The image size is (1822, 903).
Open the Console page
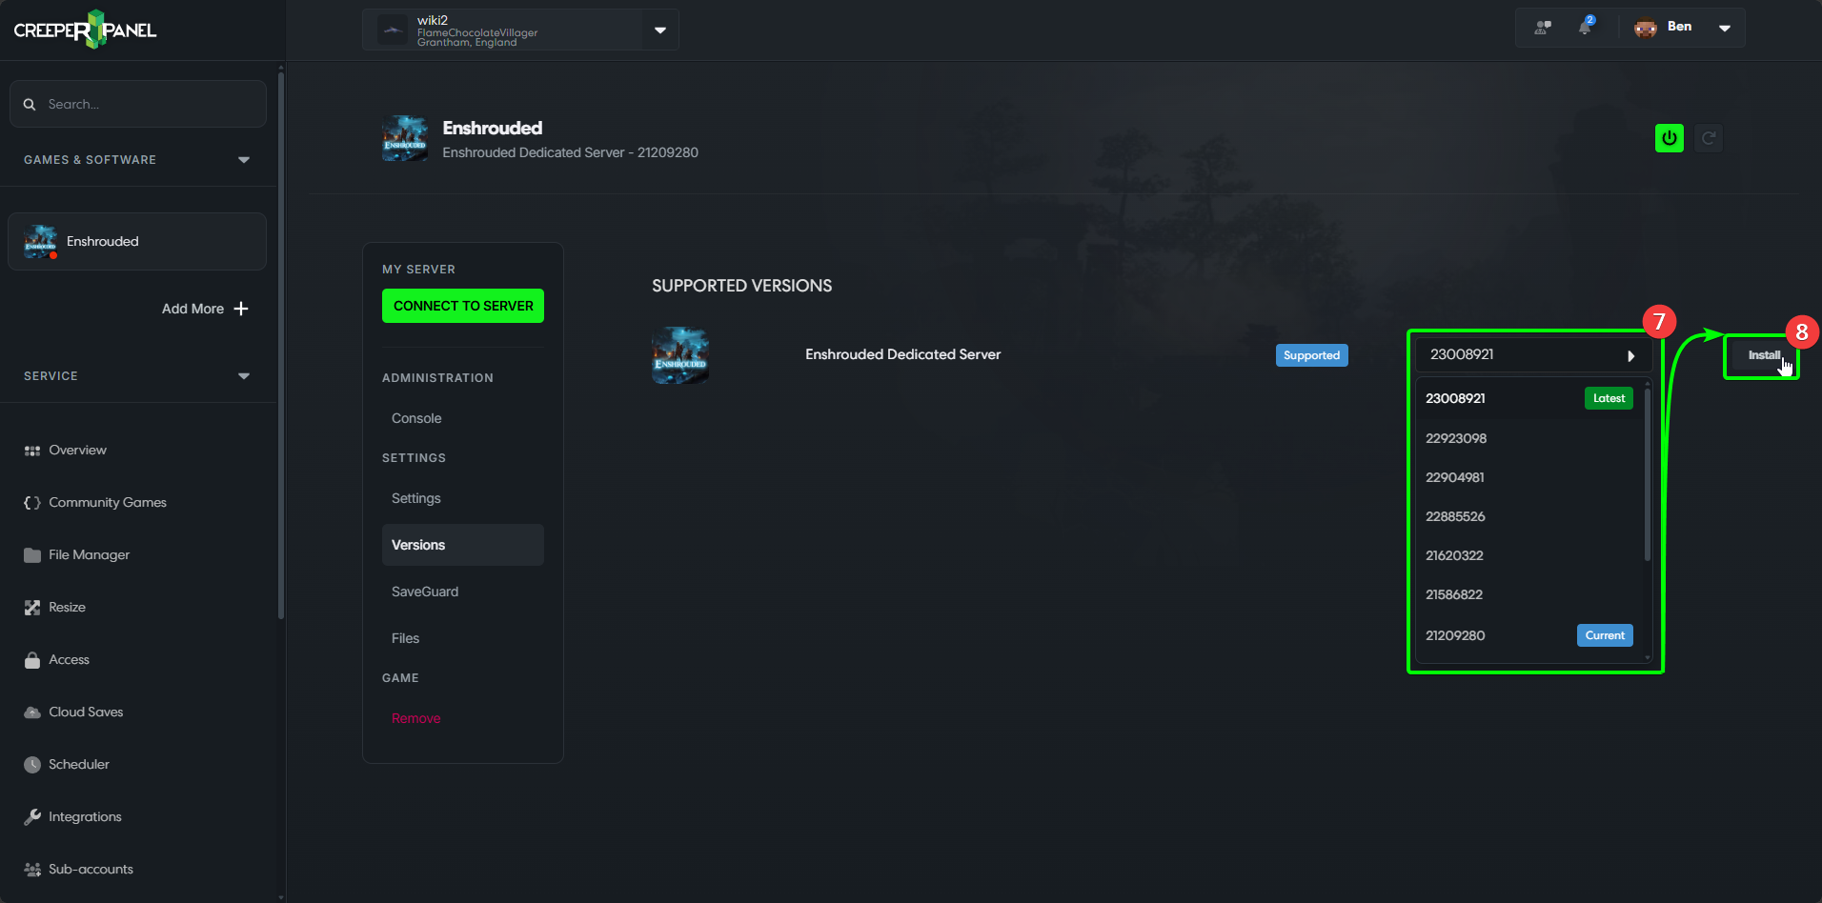click(x=416, y=418)
